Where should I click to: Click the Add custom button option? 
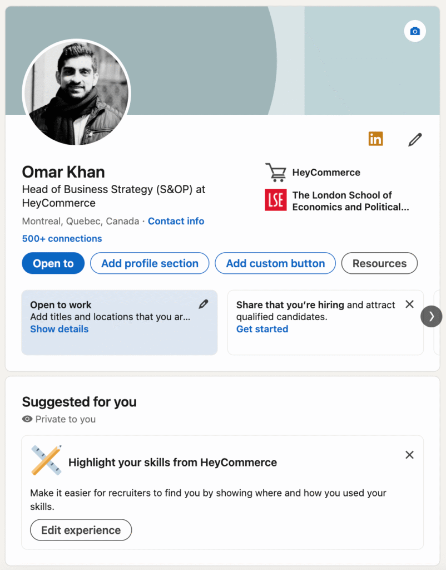(x=275, y=263)
